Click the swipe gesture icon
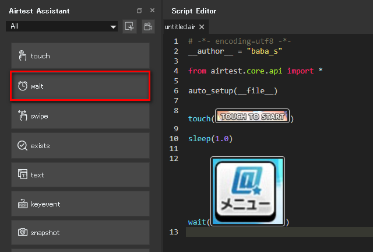373x252 pixels. (x=23, y=116)
